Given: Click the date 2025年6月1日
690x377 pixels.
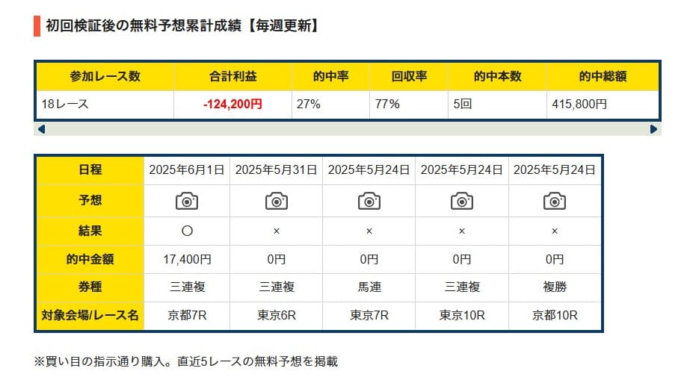Looking at the screenshot, I should click(x=187, y=169).
